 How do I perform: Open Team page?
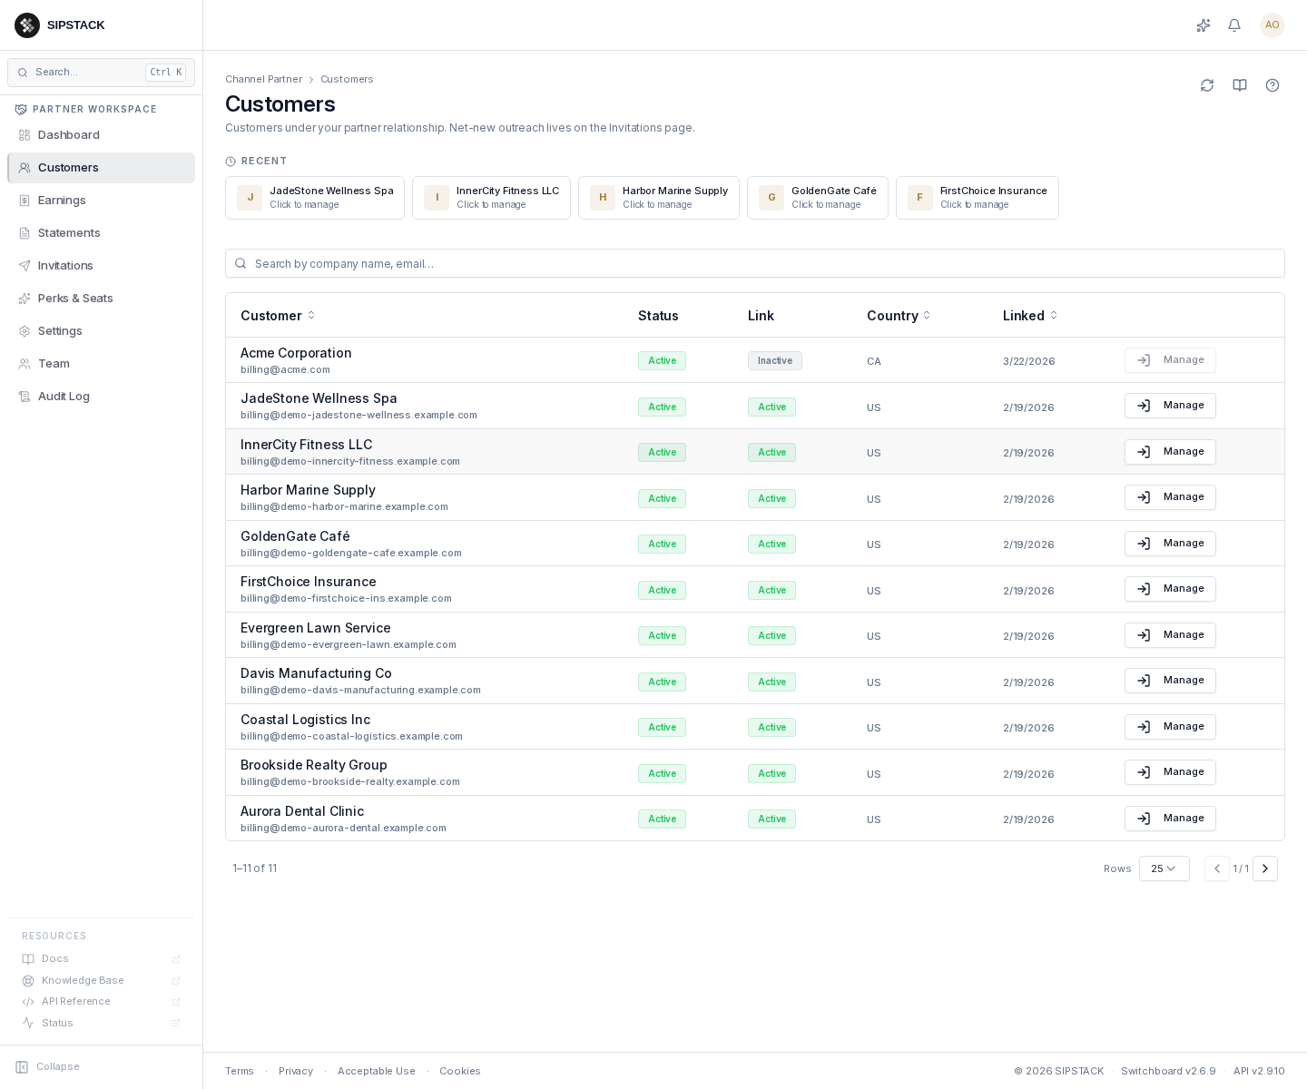[x=101, y=364]
